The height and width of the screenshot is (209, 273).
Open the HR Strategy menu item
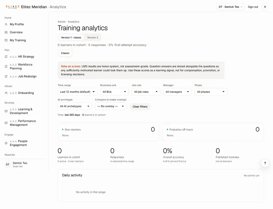click(24, 57)
